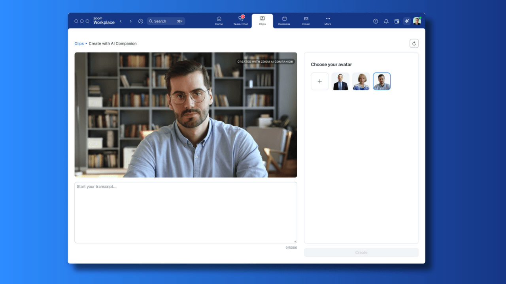The height and width of the screenshot is (284, 506).
Task: Expand the More menu with ellipsis
Action: point(327,21)
